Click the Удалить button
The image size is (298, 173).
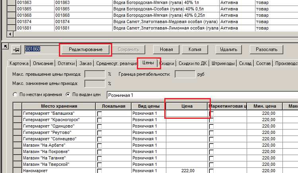coord(229,49)
